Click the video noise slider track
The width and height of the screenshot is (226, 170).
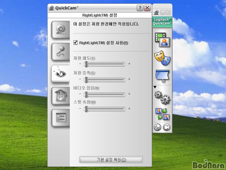(105, 94)
